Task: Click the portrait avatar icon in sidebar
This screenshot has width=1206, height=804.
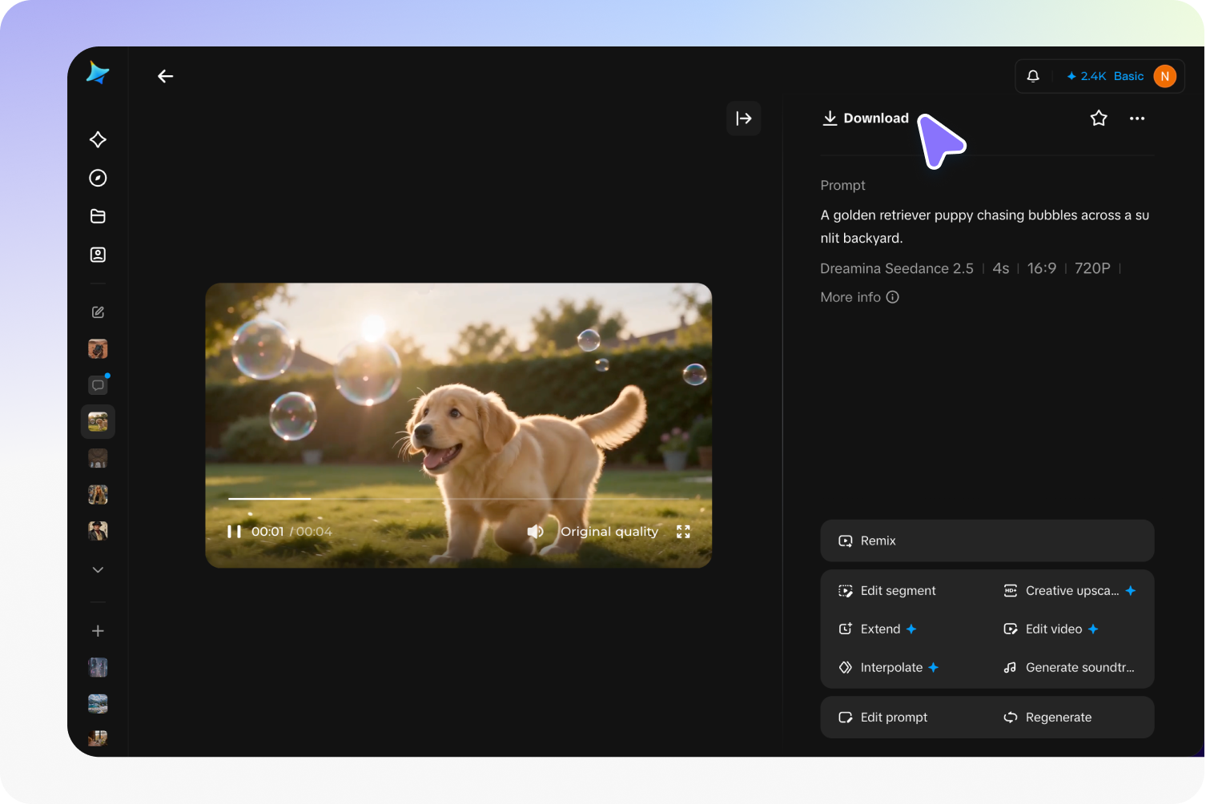Action: 98,255
